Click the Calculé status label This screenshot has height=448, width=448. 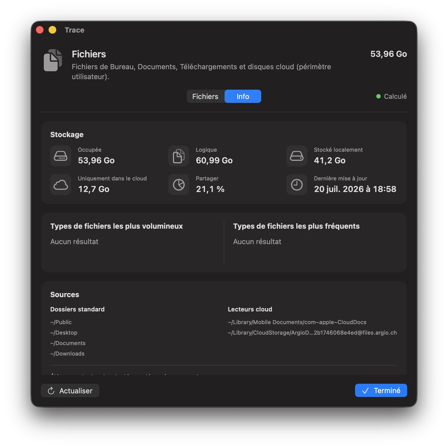(395, 96)
